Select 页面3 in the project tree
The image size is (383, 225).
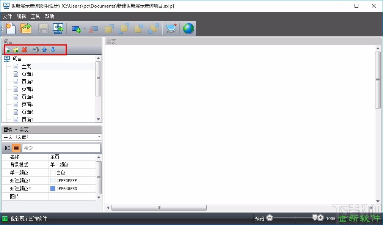[x=27, y=89]
